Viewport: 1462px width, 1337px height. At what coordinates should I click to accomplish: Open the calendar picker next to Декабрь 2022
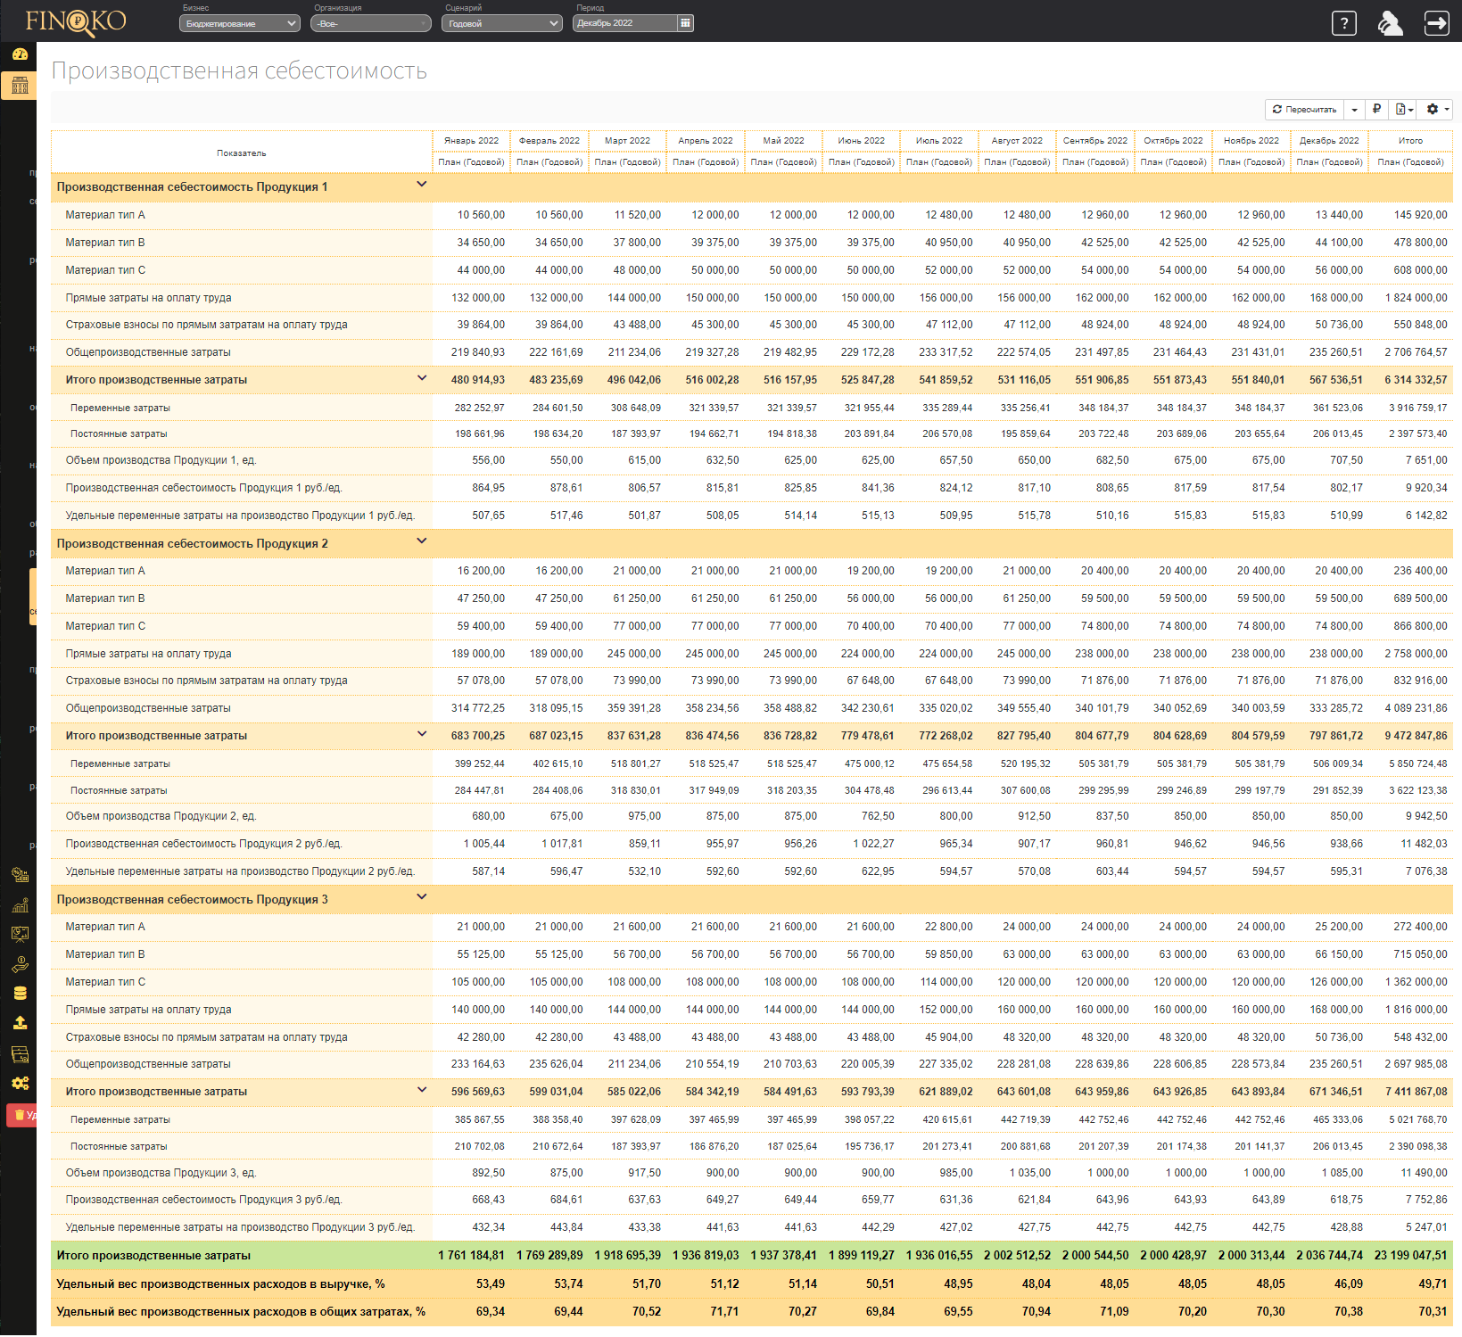(685, 23)
